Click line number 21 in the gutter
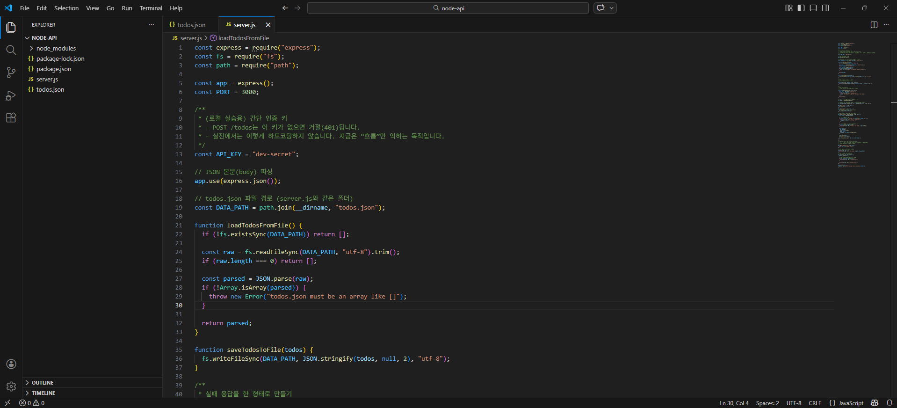The image size is (897, 408). pos(179,225)
